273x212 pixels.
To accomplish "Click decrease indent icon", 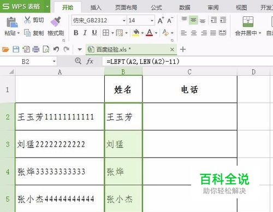I will (213, 20).
